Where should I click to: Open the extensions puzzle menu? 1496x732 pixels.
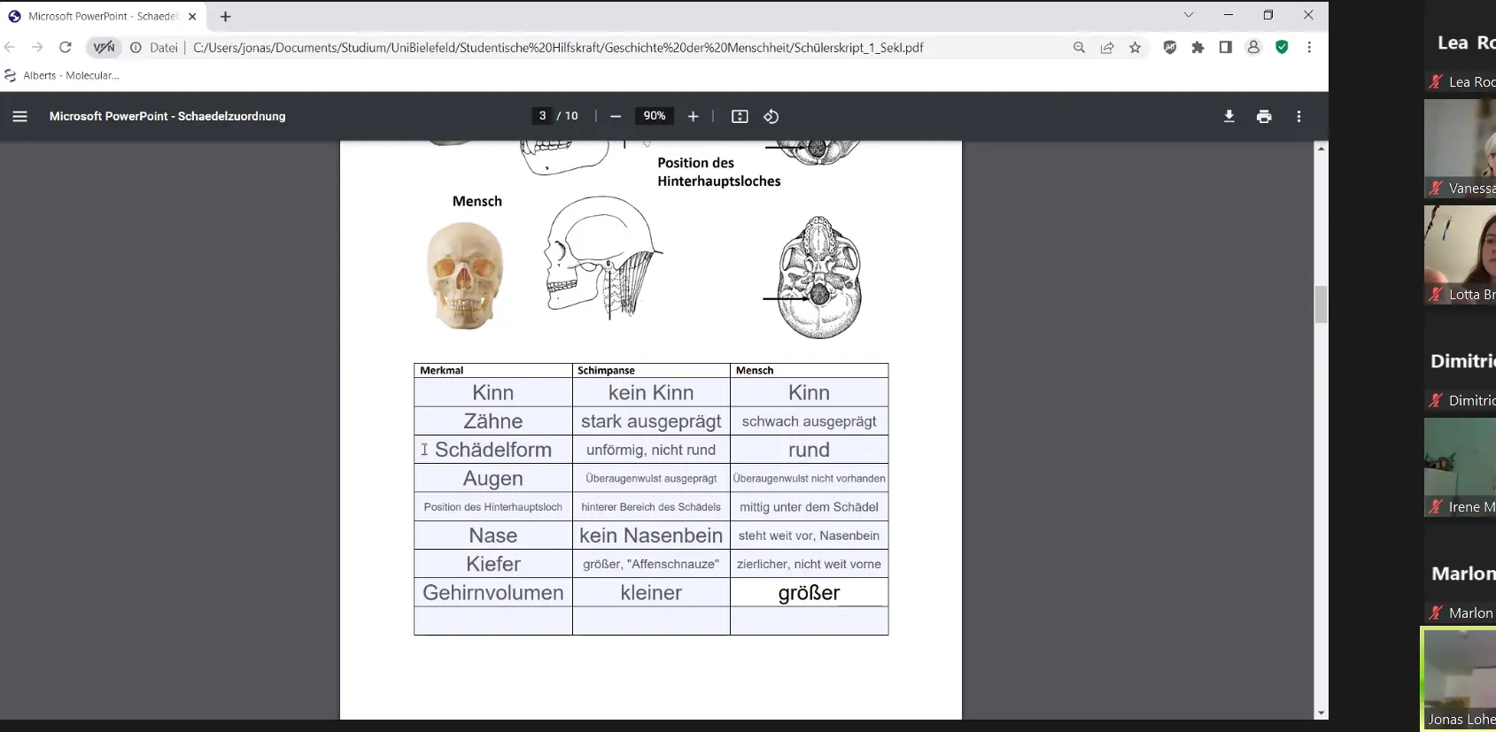1198,48
